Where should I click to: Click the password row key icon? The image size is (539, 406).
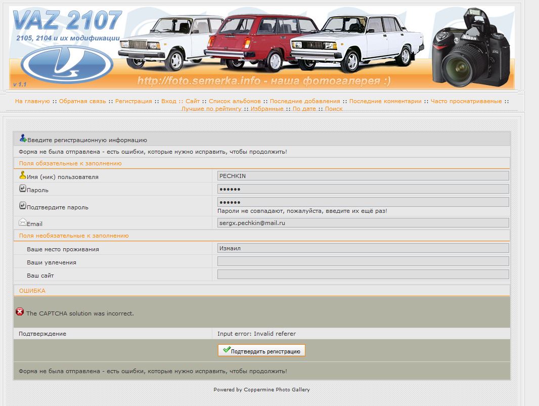coord(22,189)
